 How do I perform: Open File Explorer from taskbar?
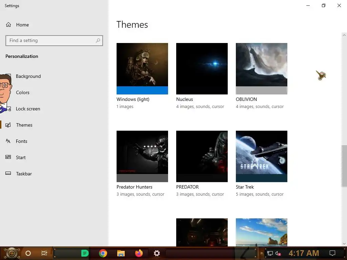pos(121,253)
